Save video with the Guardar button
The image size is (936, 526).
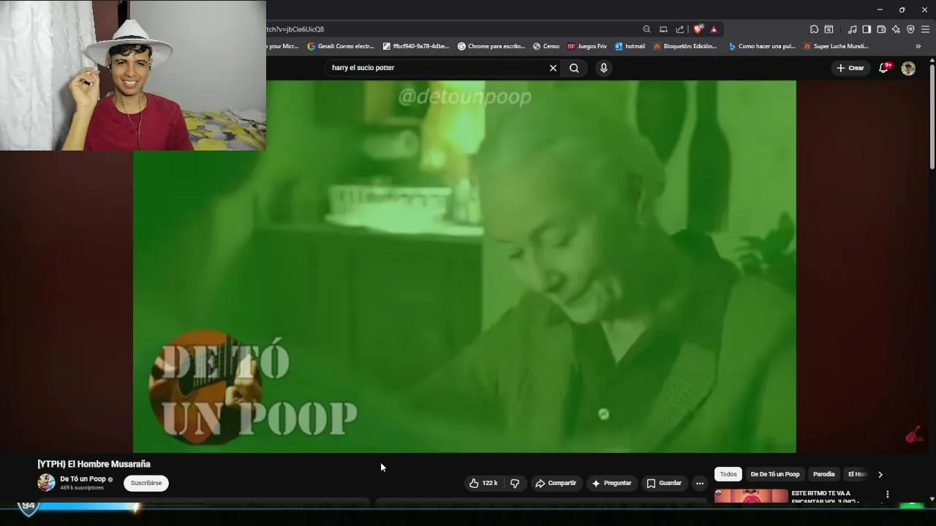pyautogui.click(x=664, y=483)
